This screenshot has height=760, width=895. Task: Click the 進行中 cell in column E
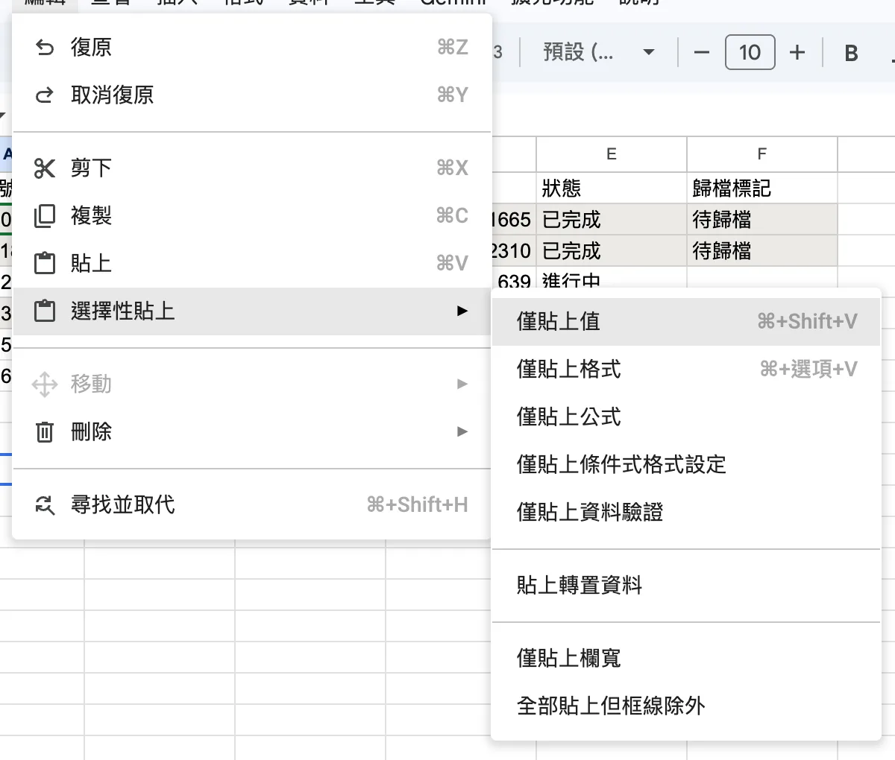[x=612, y=279]
